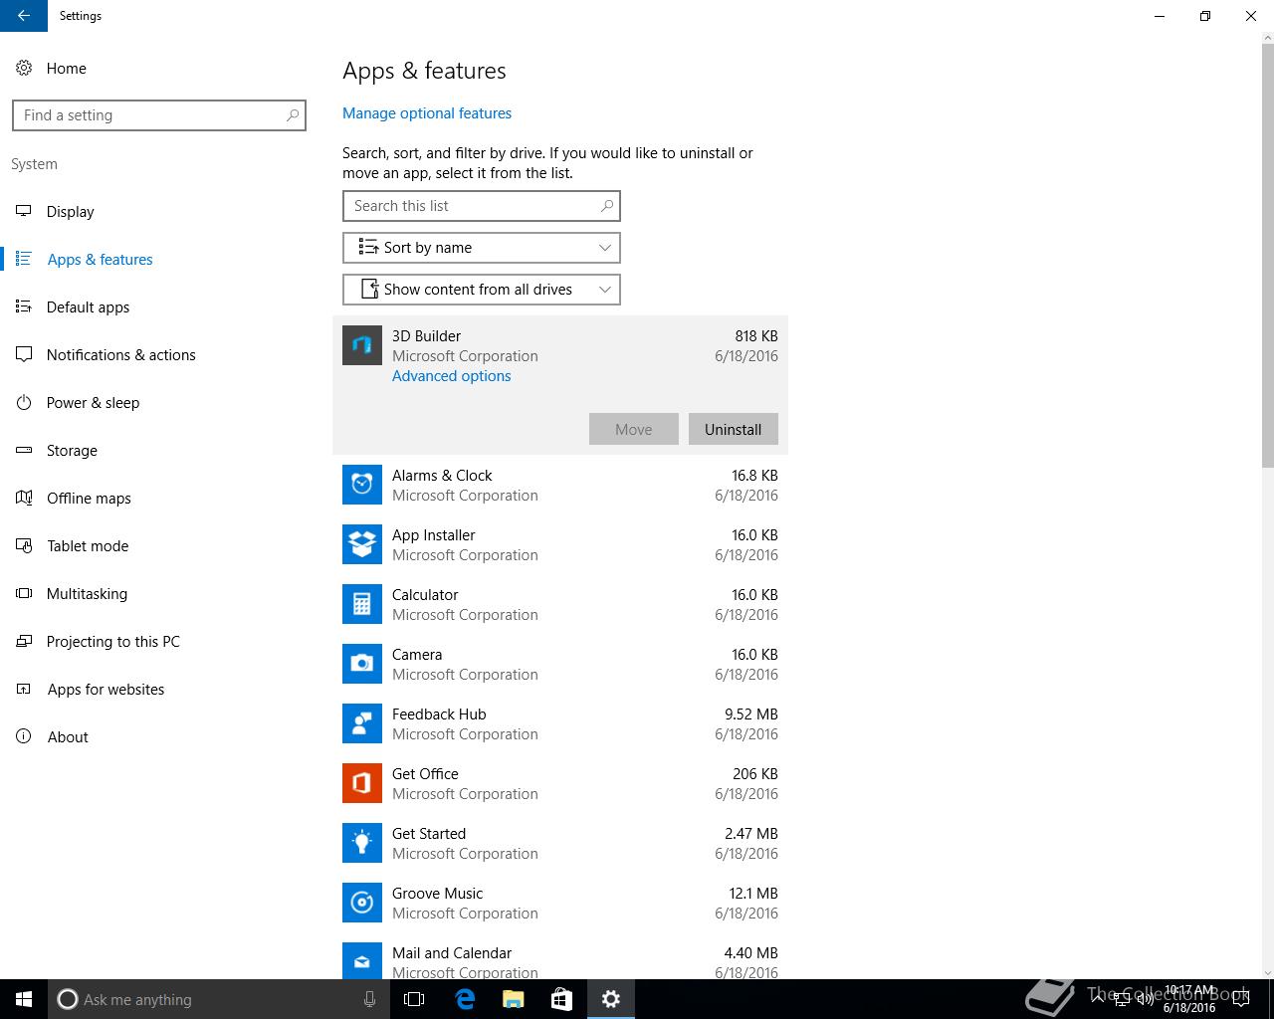This screenshot has width=1274, height=1019.
Task: Click the disabled Move button
Action: click(634, 429)
